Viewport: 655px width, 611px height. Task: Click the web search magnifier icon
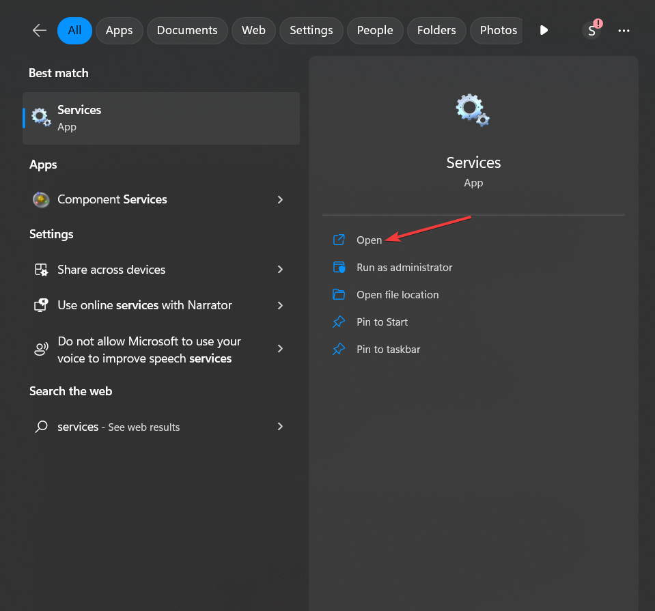[x=41, y=427]
